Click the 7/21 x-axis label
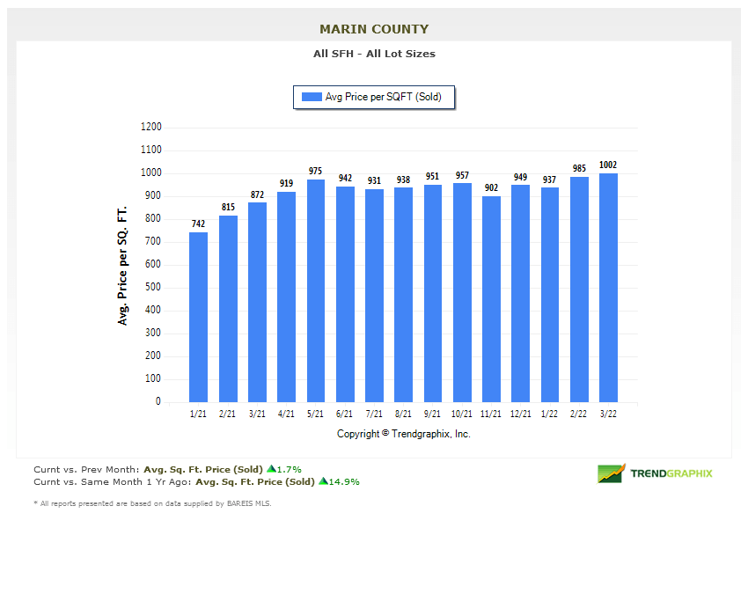 tap(374, 414)
